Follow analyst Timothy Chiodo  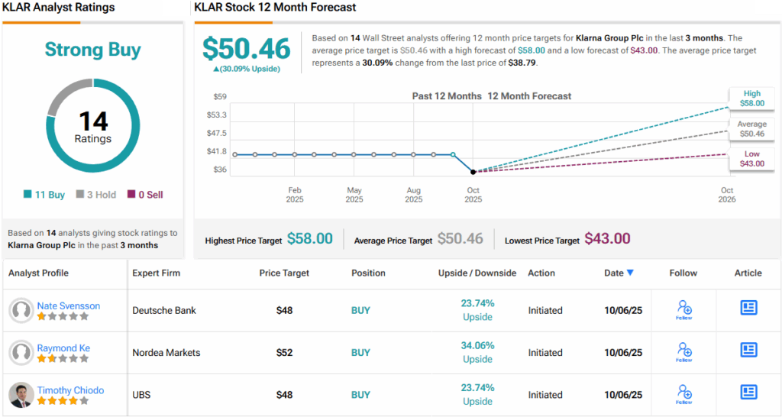pyautogui.click(x=683, y=394)
